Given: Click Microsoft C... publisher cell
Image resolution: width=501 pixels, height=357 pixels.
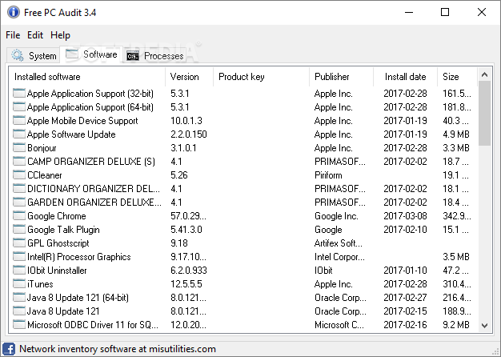Looking at the screenshot, I should pos(339,324).
